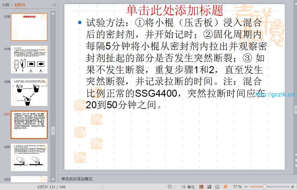This screenshot has height=190, width=297.
Task: Click the zoom slider handle
Action: pos(265,187)
